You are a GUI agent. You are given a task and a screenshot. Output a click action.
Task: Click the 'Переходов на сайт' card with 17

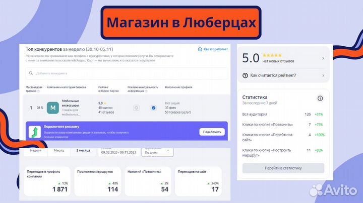[x=198, y=181]
